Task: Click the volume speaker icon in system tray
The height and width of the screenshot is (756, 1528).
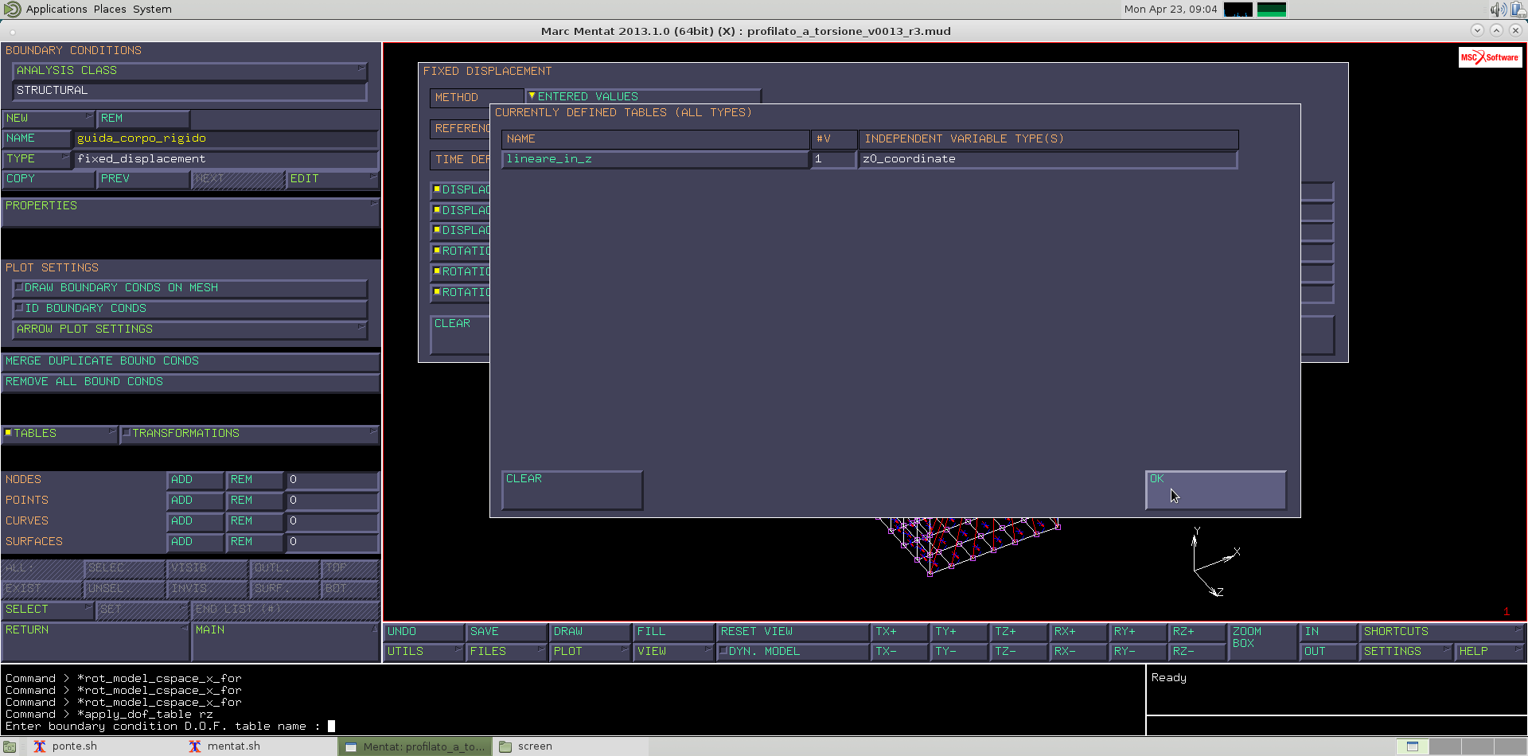Action: 1498,10
